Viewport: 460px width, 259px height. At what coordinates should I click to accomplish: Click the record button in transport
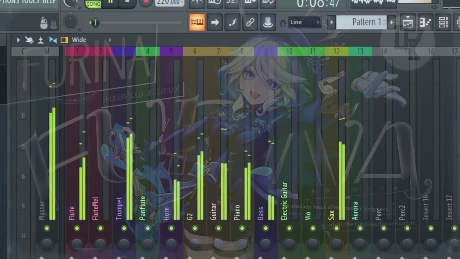146,2
